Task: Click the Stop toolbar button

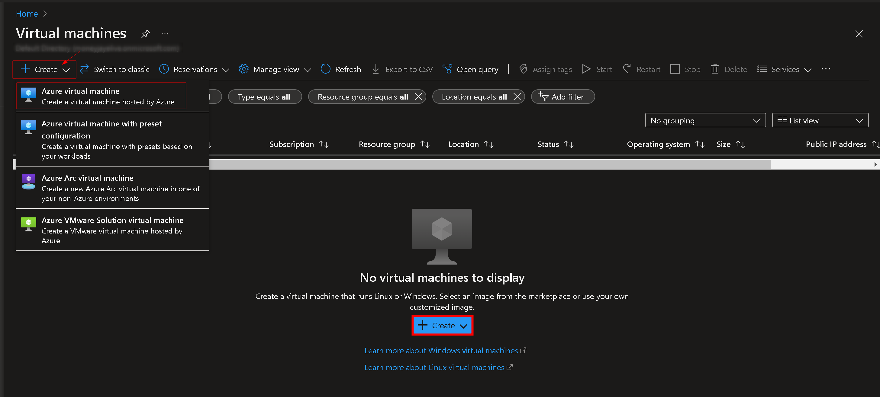Action: (x=685, y=69)
